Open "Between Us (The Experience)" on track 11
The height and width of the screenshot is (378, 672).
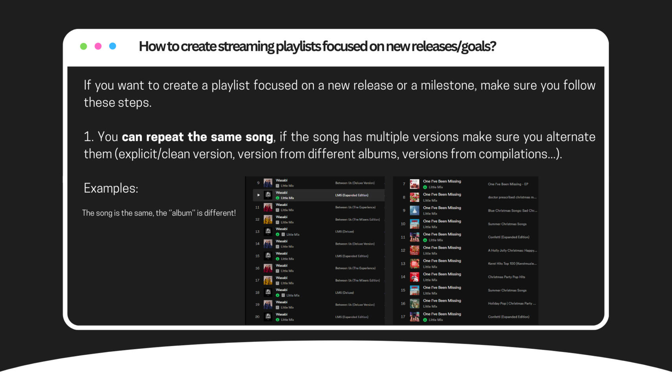(x=355, y=207)
